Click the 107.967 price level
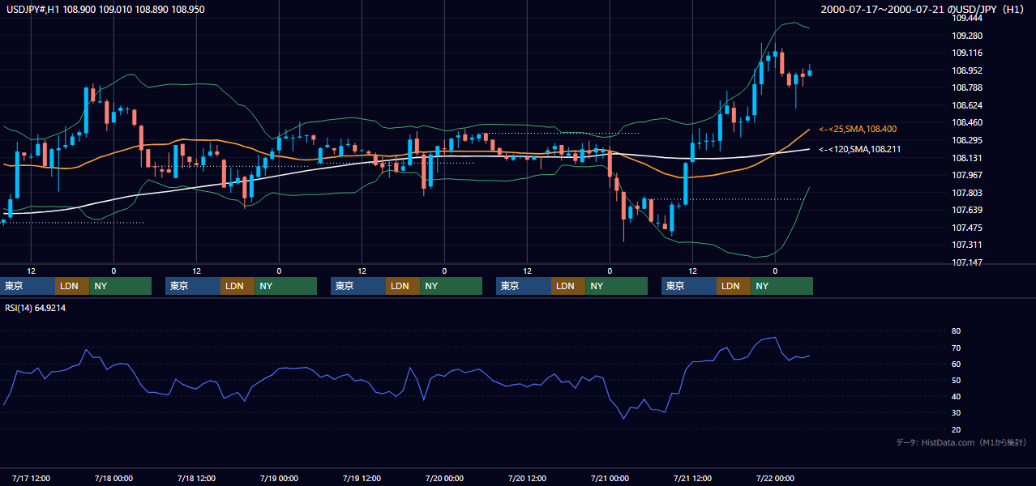 (x=967, y=175)
